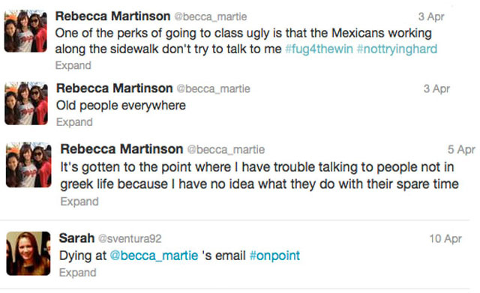Open the #nottryinghard hashtag
The height and width of the screenshot is (293, 480).
(x=397, y=49)
